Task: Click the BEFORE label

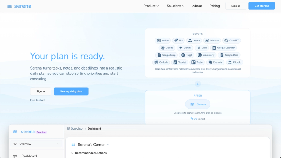Action: 198,34
